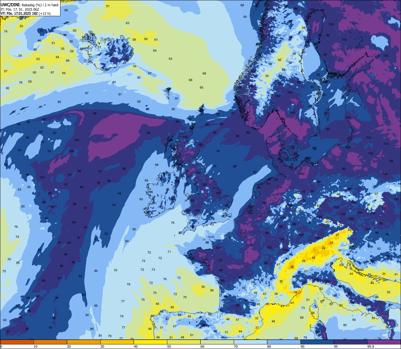The height and width of the screenshot is (349, 401).
Task: Click the humidity value '66' west of Iceland
Action: [68, 61]
